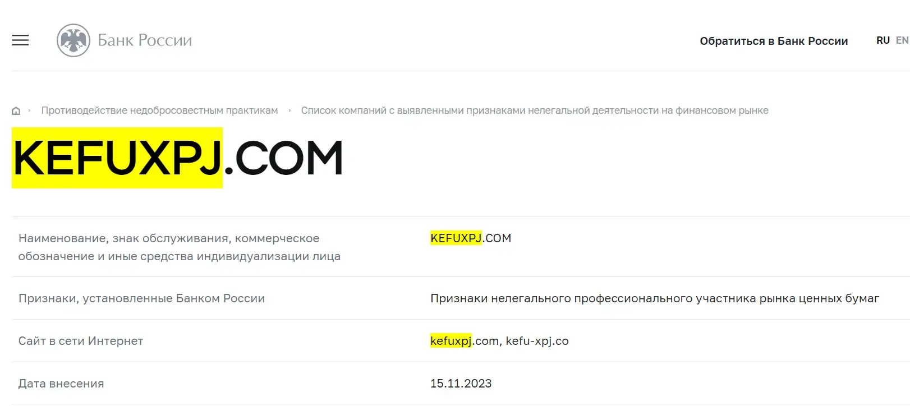The height and width of the screenshot is (406, 910).
Task: Switch language to EN
Action: coord(902,40)
